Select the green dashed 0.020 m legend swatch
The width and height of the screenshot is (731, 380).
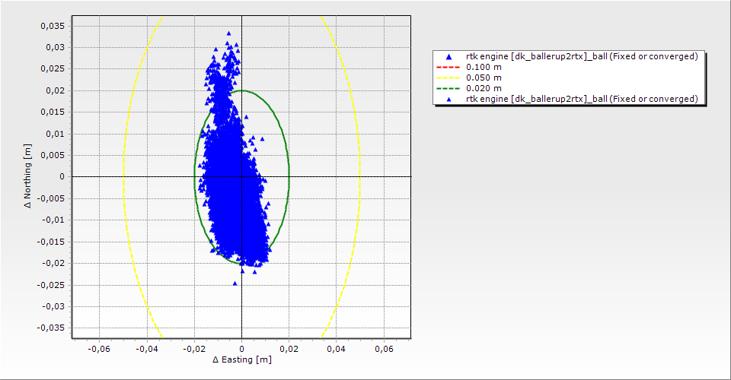(448, 88)
